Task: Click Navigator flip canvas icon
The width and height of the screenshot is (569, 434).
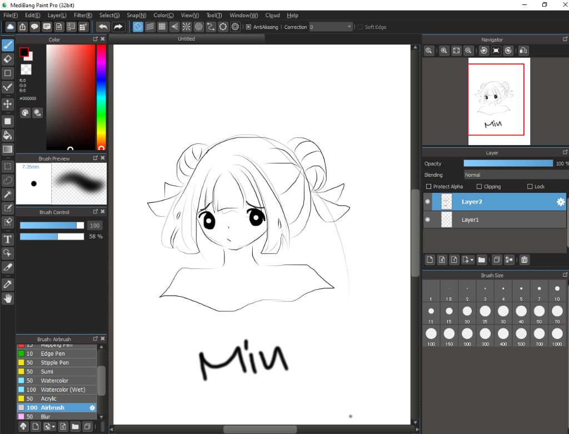Action: [x=523, y=51]
